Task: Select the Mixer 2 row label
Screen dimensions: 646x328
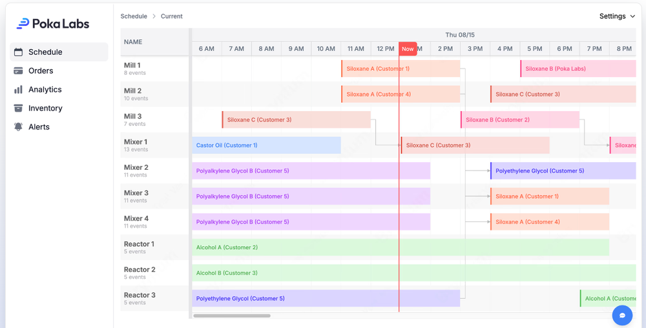Action: pos(136,167)
